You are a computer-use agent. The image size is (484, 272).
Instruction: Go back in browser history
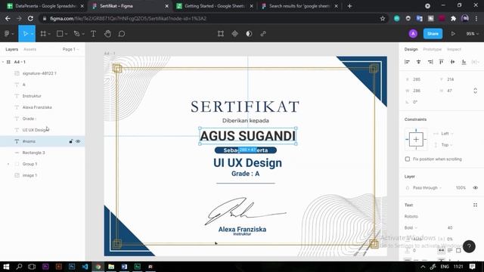[8, 18]
